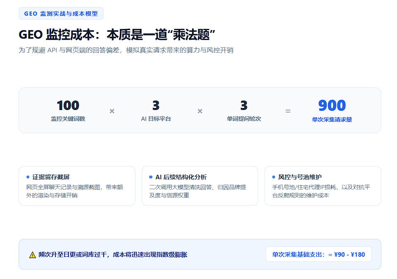This screenshot has width=397, height=279.
Task: Click the 单次采集基础支出 ≈ ¥90 - ¥180 pill
Action: pyautogui.click(x=319, y=254)
